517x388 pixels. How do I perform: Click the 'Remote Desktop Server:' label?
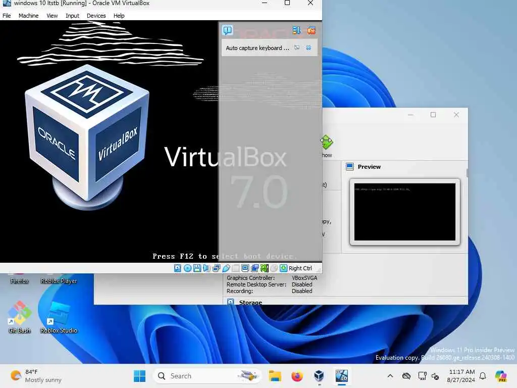(x=256, y=284)
